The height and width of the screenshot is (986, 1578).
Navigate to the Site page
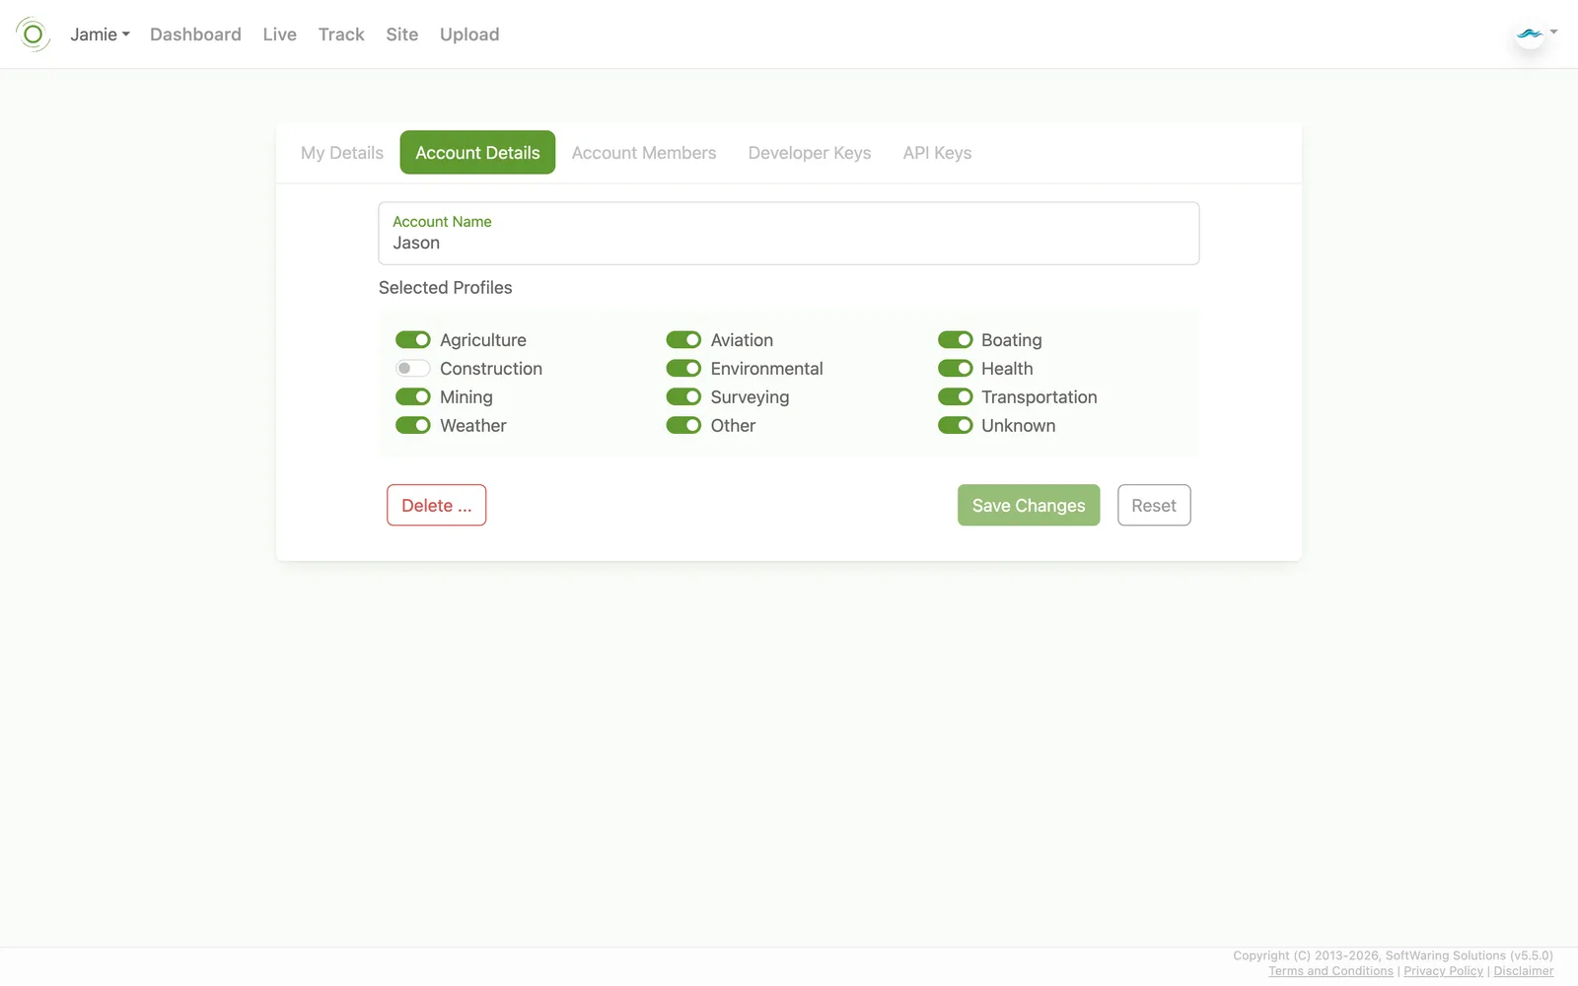coord(401,35)
